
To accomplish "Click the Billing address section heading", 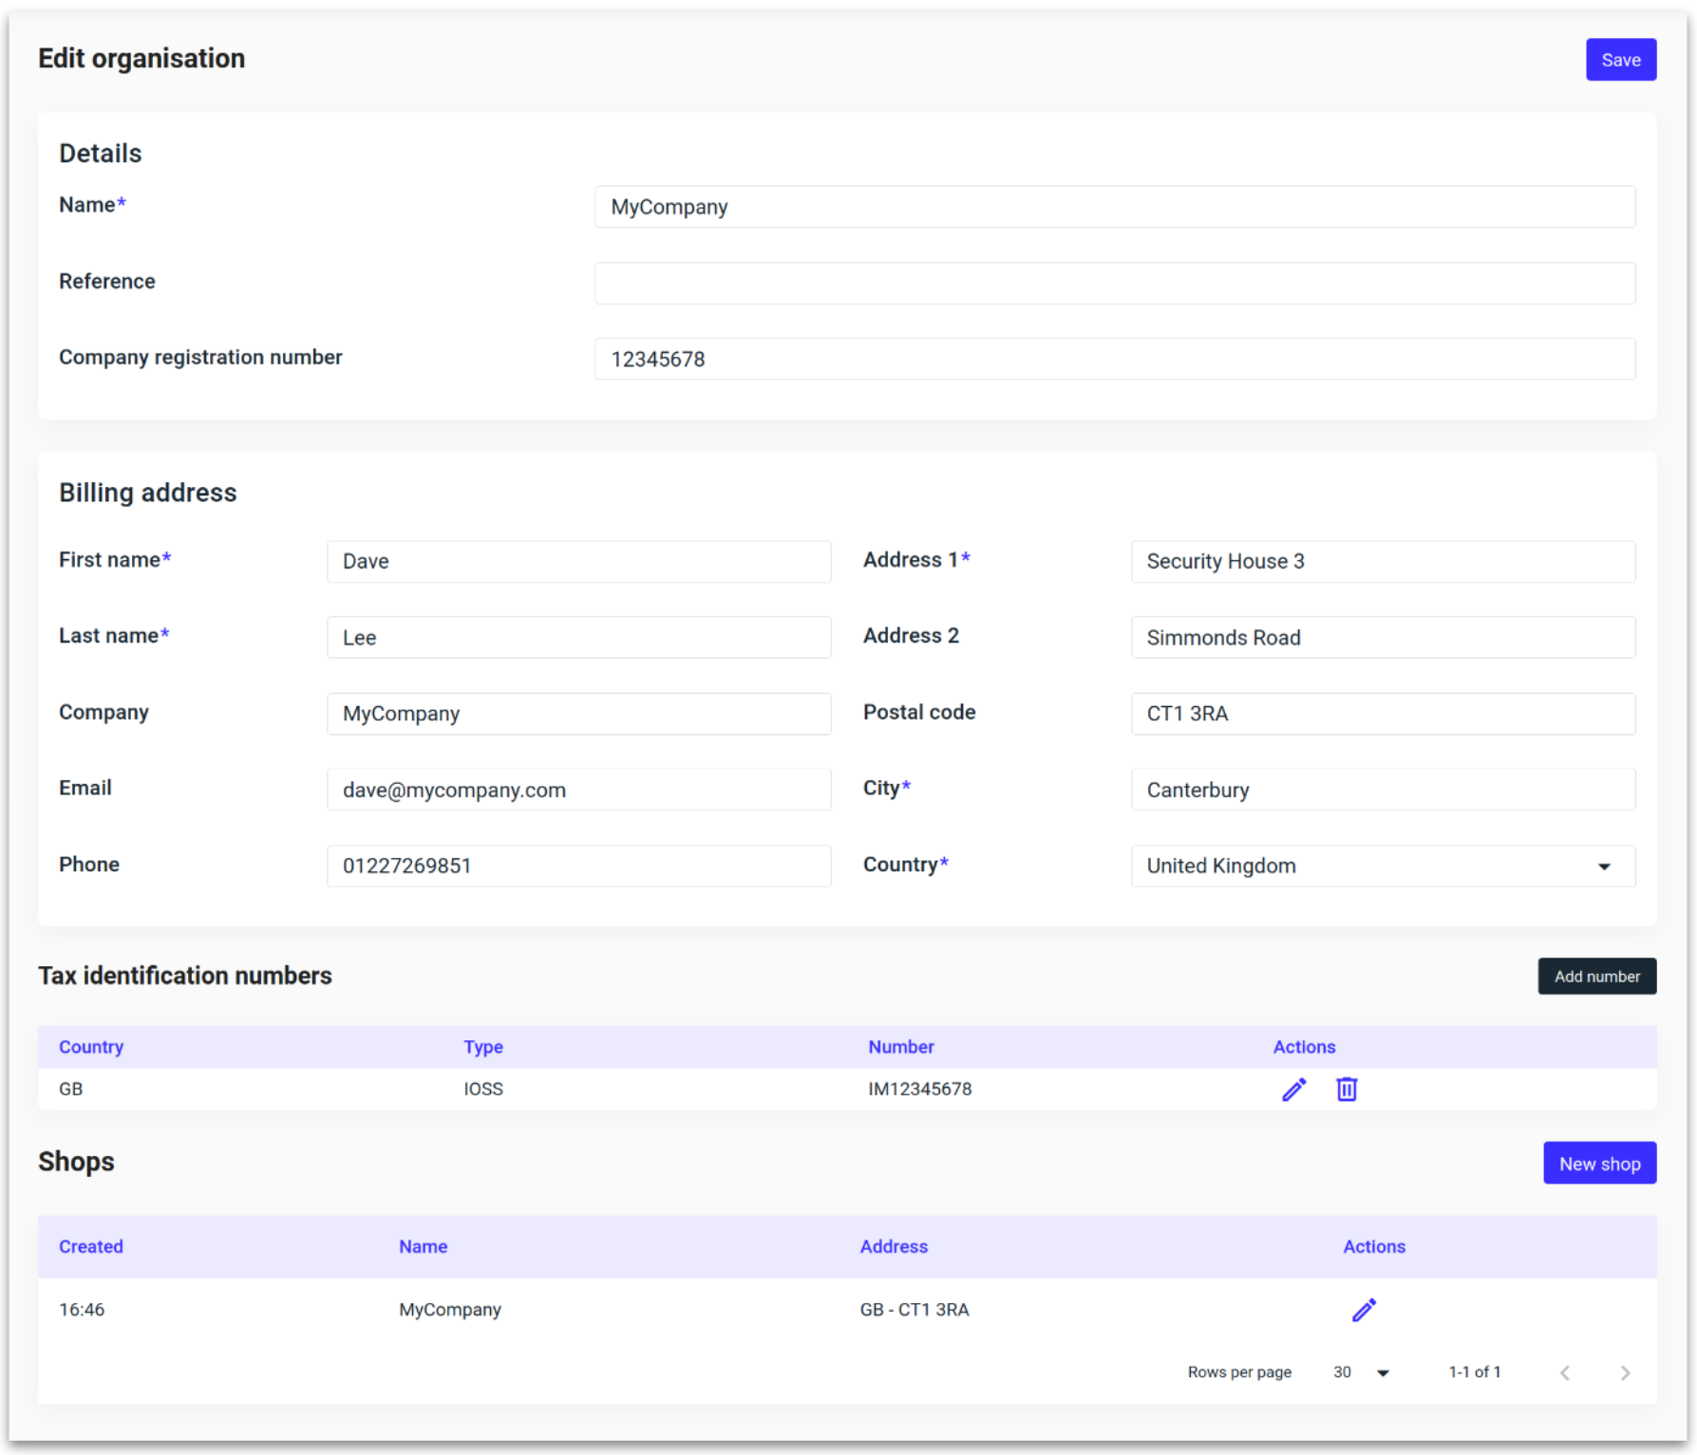I will tap(148, 493).
